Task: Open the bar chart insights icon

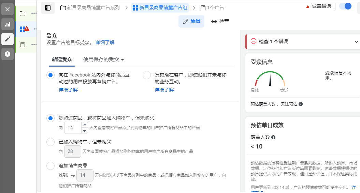Action: pyautogui.click(x=8, y=24)
